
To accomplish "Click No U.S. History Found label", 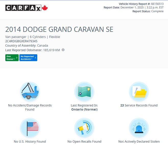I will coord(30,142).
